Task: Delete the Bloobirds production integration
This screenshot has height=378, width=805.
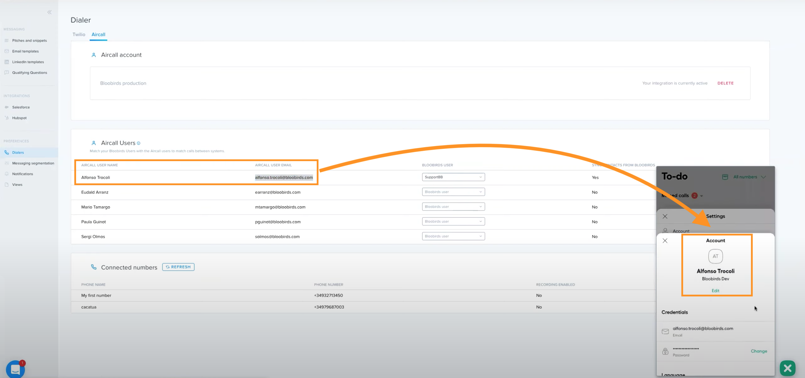Action: pyautogui.click(x=725, y=83)
